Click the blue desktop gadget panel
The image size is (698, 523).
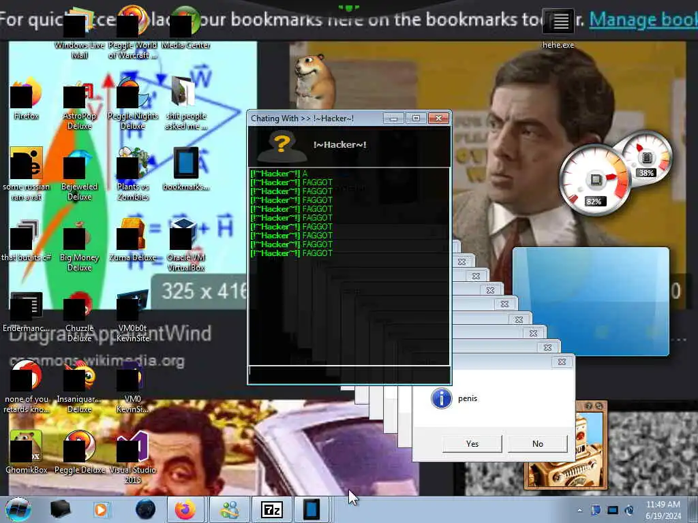coord(591,302)
